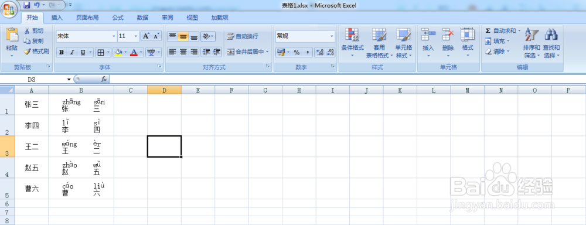586x225 pixels.
Task: Click the insert function fx button
Action: pyautogui.click(x=104, y=79)
